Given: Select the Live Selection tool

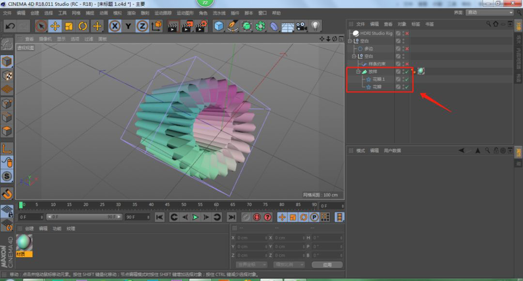Looking at the screenshot, I should click(x=41, y=26).
